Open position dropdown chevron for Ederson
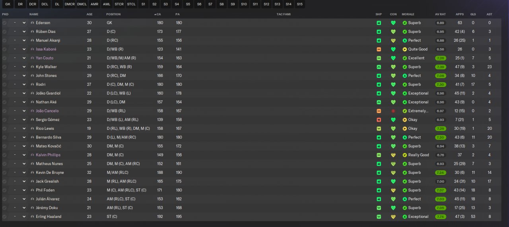The height and width of the screenshot is (227, 509). click(x=24, y=23)
